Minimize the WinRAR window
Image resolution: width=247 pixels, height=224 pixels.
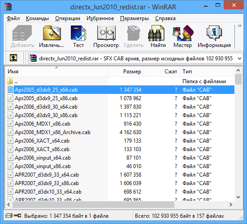(x=205, y=6)
